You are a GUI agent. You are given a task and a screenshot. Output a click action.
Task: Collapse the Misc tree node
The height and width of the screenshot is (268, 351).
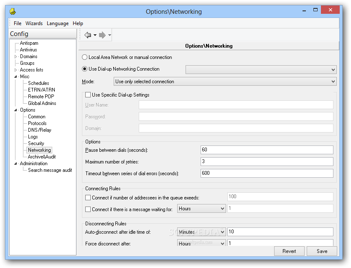(x=16, y=77)
